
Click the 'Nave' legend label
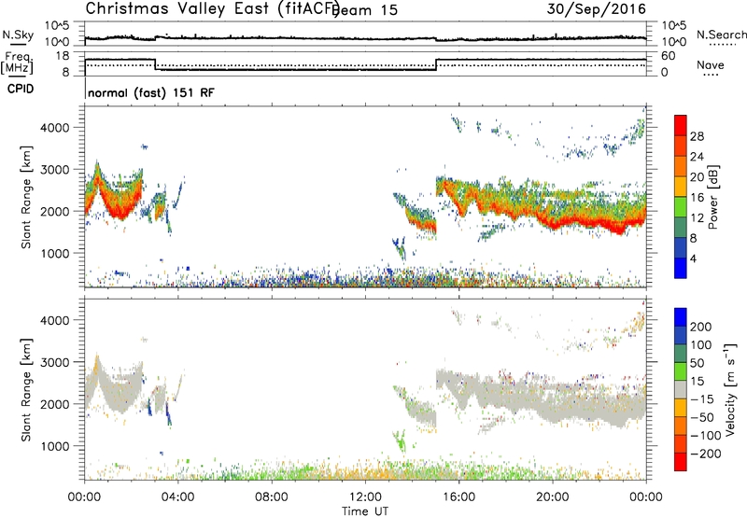click(x=711, y=64)
